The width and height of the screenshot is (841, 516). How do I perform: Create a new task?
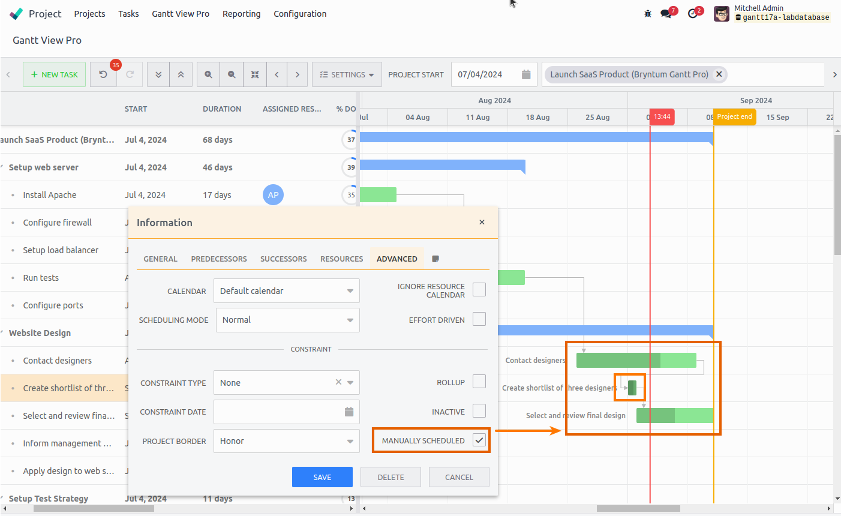pyautogui.click(x=54, y=74)
